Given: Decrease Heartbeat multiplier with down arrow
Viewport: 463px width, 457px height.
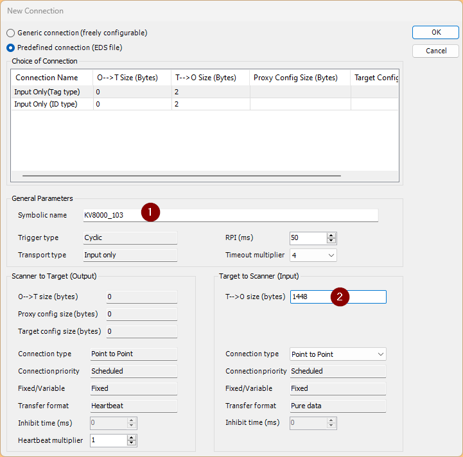Looking at the screenshot, I should point(132,443).
